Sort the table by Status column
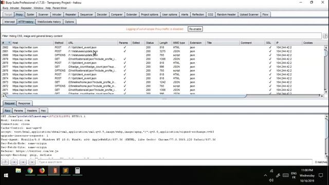The image size is (329, 185). pyautogui.click(x=151, y=43)
